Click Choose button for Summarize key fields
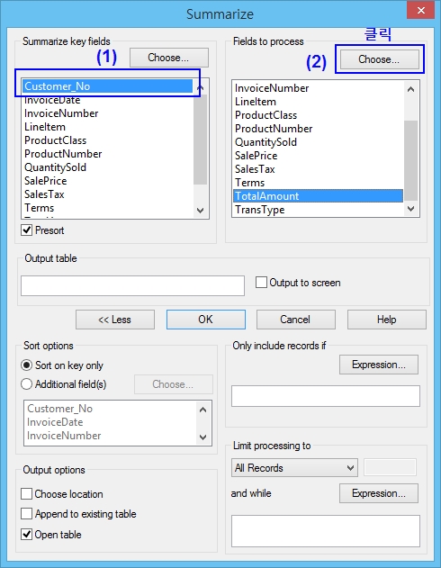441x568 pixels. [x=168, y=58]
